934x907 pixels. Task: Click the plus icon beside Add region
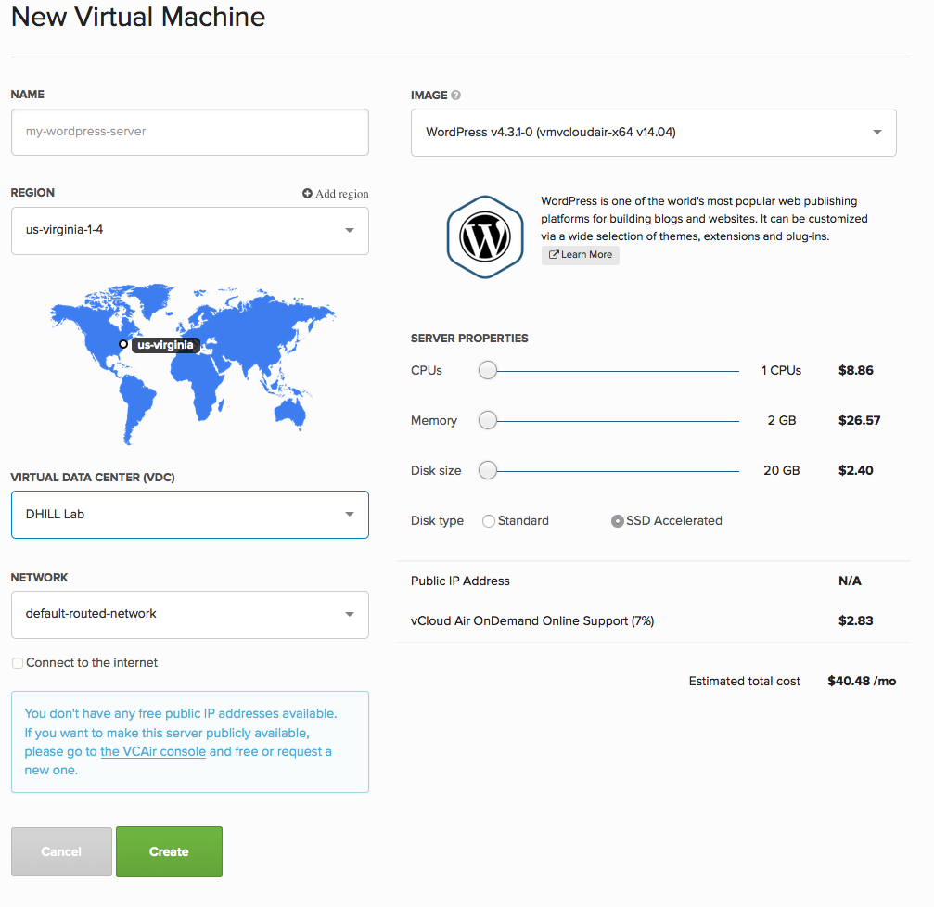(x=307, y=194)
